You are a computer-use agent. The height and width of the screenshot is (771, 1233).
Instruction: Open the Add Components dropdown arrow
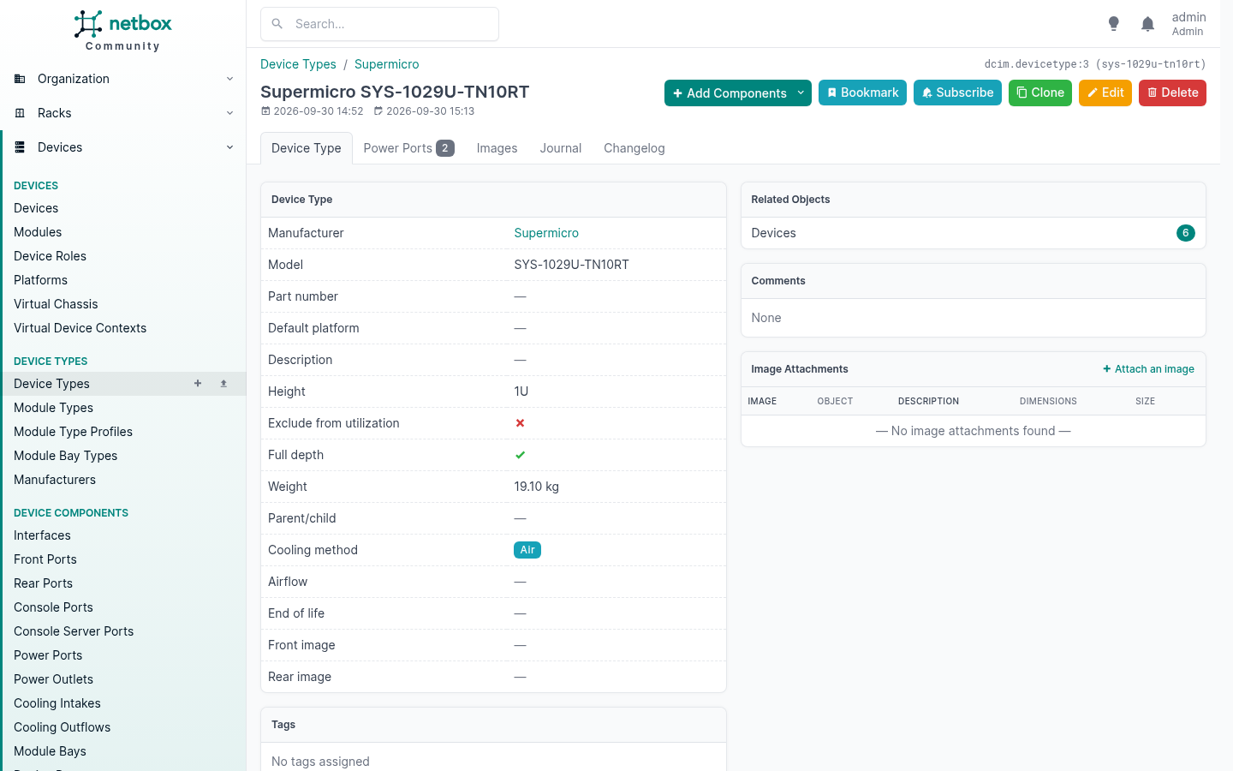click(x=801, y=93)
